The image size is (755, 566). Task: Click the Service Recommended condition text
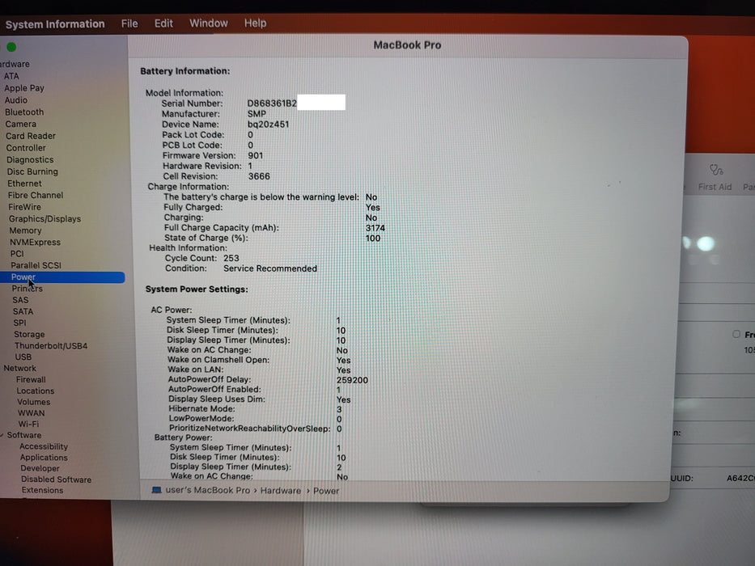point(270,268)
